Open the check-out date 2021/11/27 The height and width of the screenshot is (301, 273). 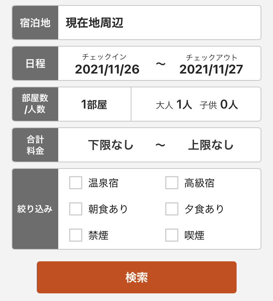pos(211,69)
